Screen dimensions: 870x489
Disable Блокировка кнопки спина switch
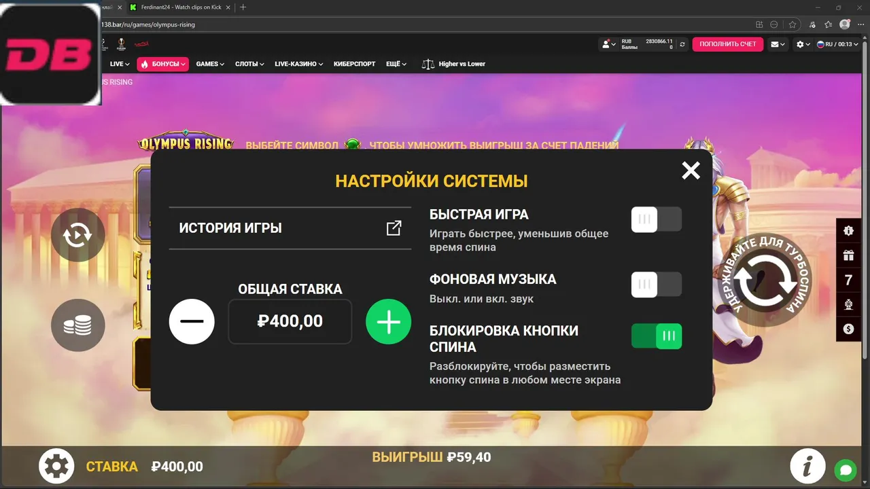coord(656,336)
